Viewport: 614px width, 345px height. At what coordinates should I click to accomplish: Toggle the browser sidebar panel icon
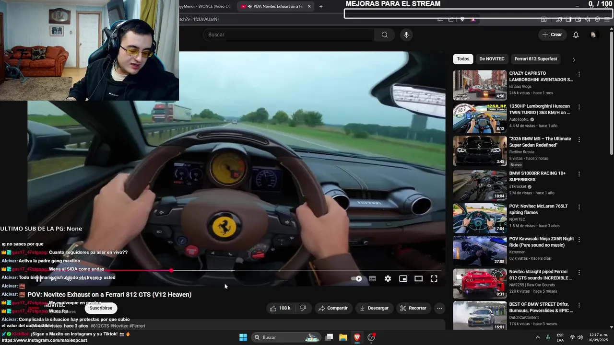click(568, 20)
